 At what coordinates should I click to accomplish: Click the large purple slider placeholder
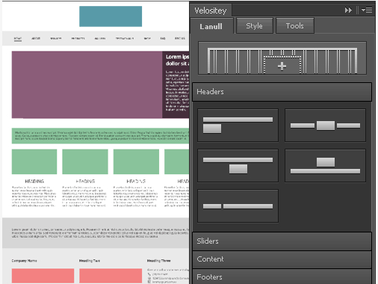[x=87, y=84]
